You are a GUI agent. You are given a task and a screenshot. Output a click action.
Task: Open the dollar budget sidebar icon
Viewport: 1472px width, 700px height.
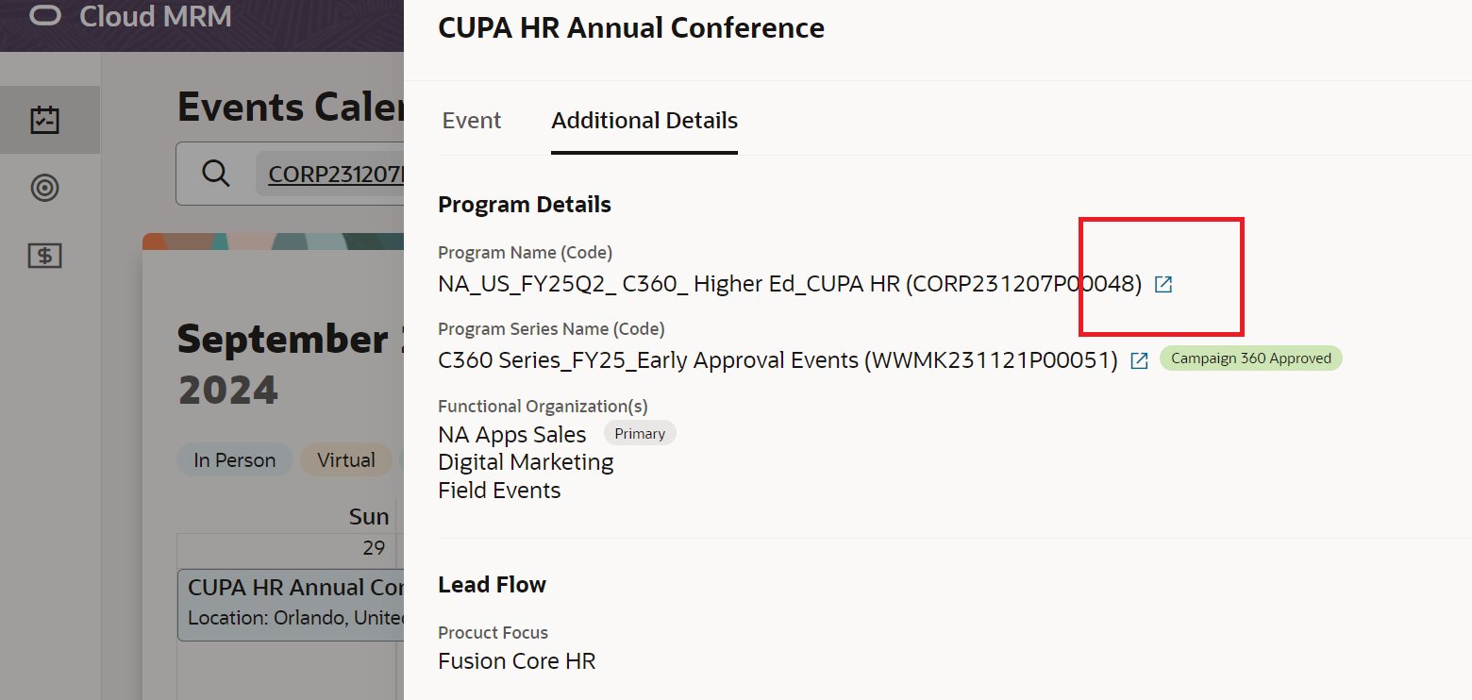click(x=45, y=255)
